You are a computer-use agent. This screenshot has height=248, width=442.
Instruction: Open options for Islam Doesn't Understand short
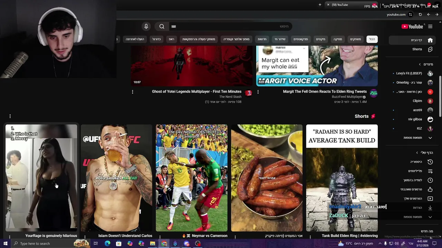(85, 237)
